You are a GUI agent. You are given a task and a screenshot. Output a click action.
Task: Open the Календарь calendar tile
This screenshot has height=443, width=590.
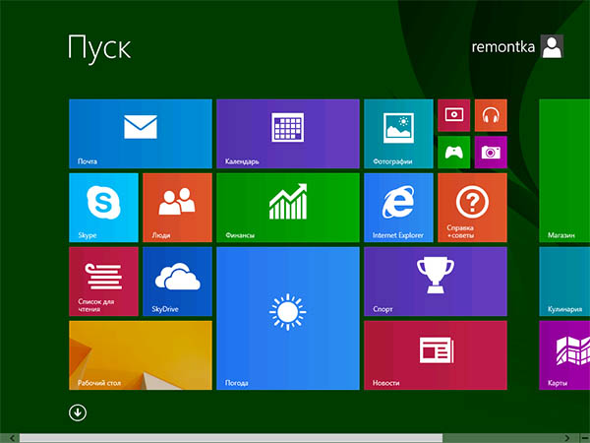[x=288, y=134]
